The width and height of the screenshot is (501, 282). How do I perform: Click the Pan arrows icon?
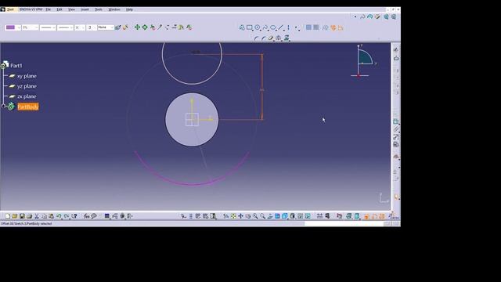(x=240, y=216)
